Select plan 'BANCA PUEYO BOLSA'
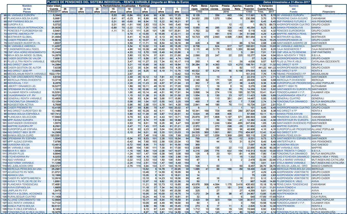Image resolution: width=347 pixels, height=214 pixels. [x=21, y=206]
